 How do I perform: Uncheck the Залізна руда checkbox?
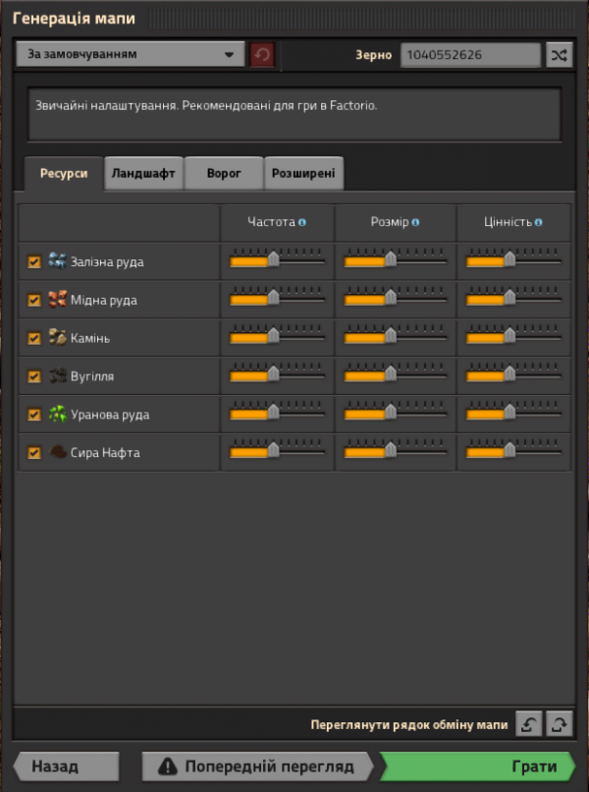33,261
